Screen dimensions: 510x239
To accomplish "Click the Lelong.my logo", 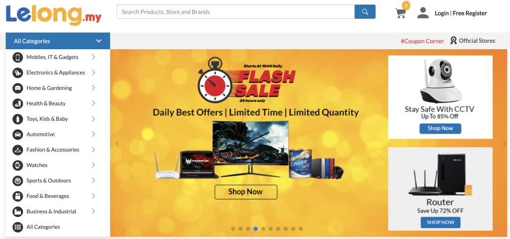I will (x=54, y=15).
